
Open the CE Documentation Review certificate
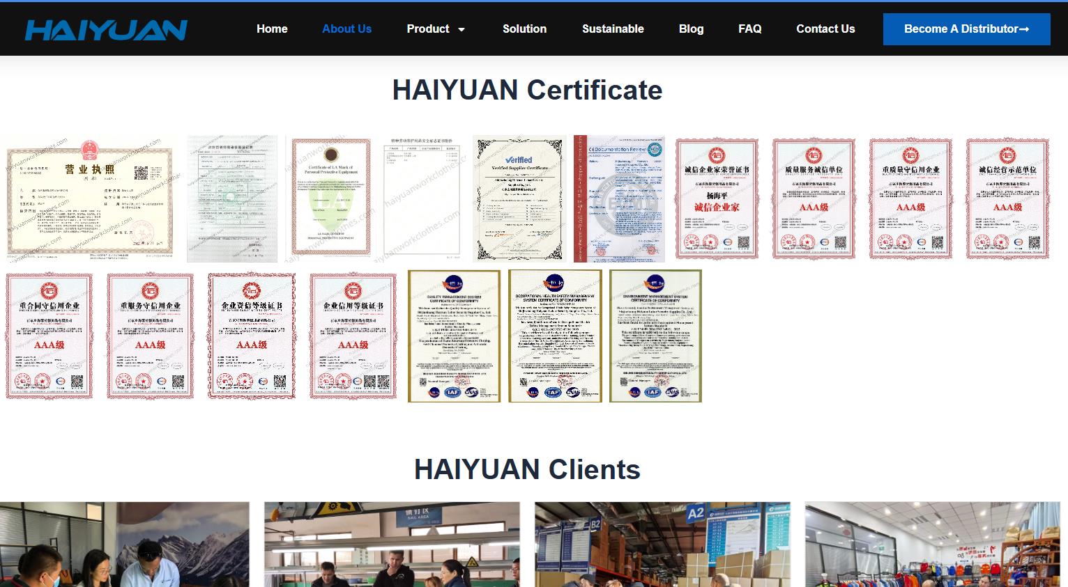[x=619, y=198]
